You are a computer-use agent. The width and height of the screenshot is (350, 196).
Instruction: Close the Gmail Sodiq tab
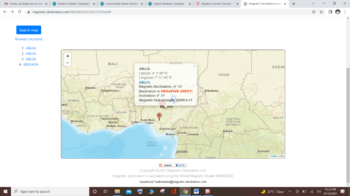click(x=46, y=4)
